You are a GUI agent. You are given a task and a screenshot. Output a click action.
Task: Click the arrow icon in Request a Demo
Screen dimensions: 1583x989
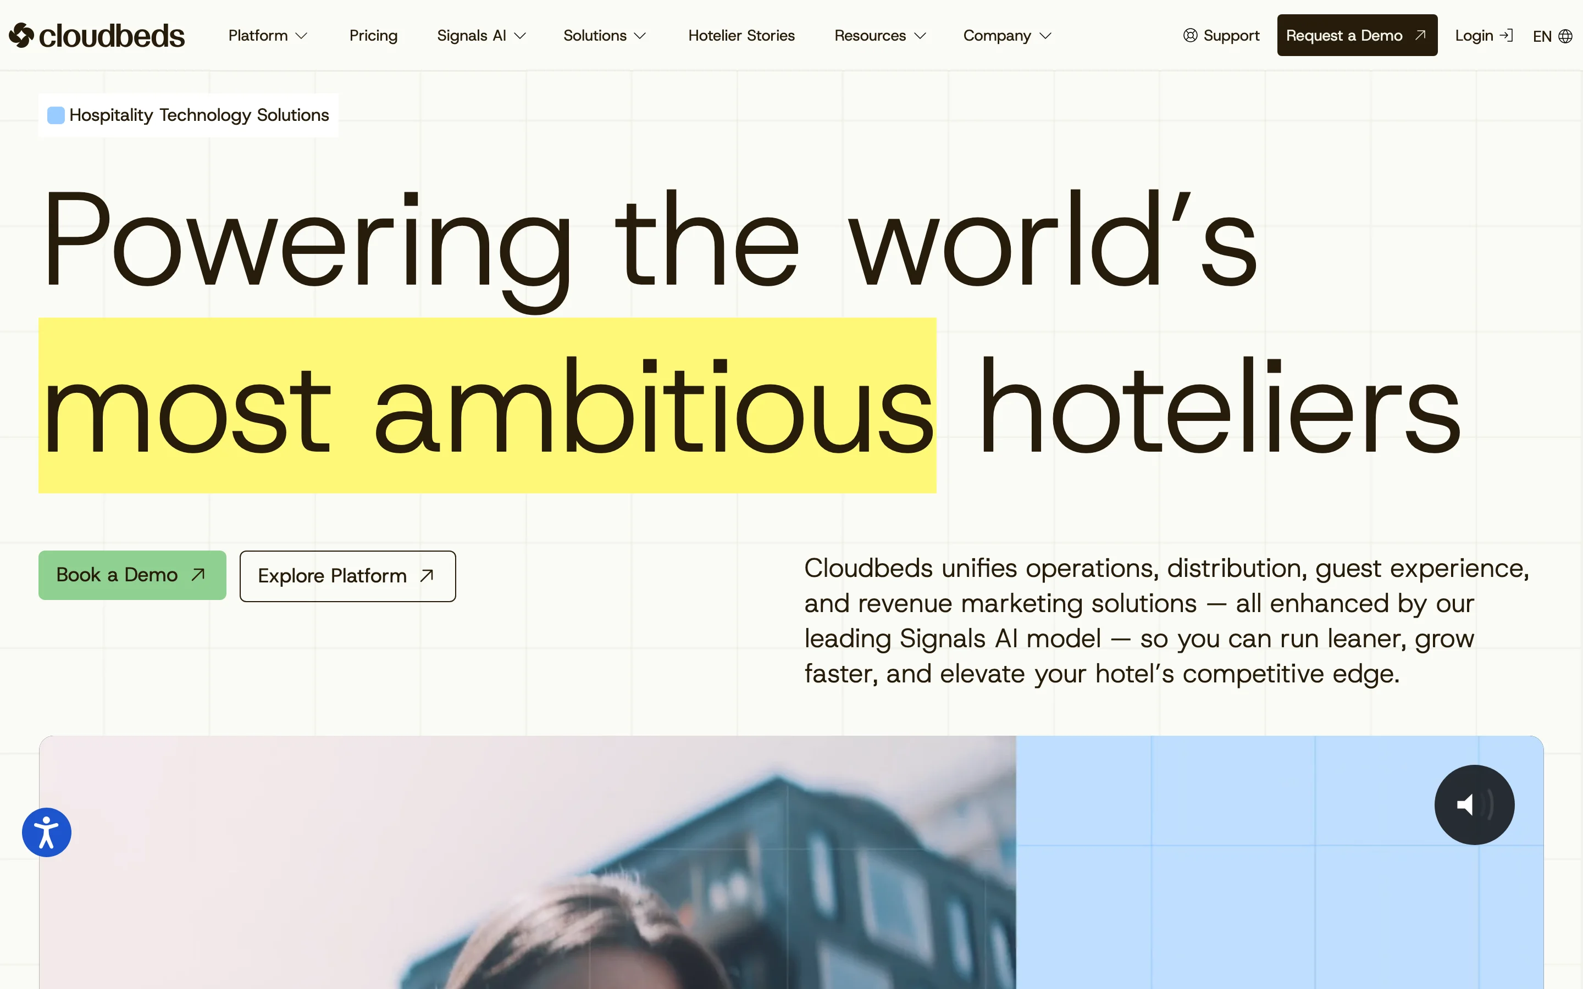[x=1420, y=35]
